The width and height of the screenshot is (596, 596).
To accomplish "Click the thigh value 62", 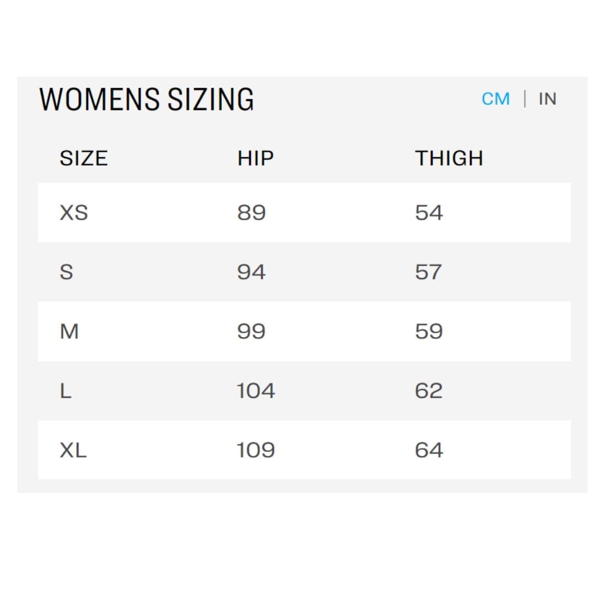I will pyautogui.click(x=429, y=391).
